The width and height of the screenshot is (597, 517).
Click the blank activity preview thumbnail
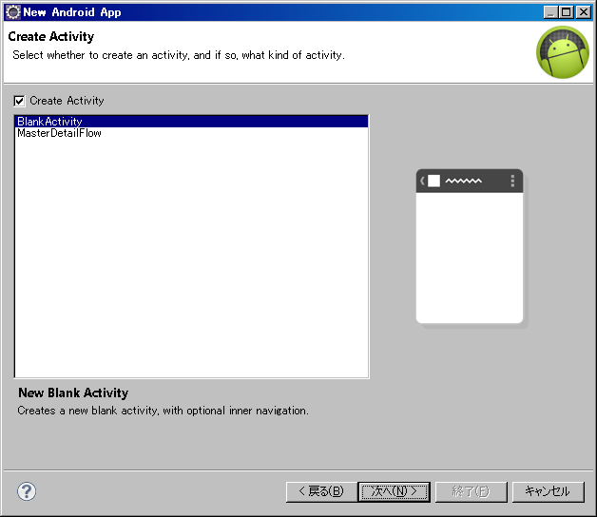(470, 247)
